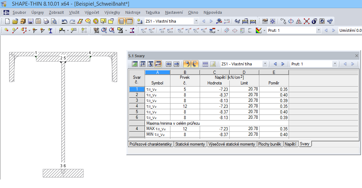Go to next table in Svary panel
Image resolution: width=362 pixels, height=188 pixels.
point(176,64)
